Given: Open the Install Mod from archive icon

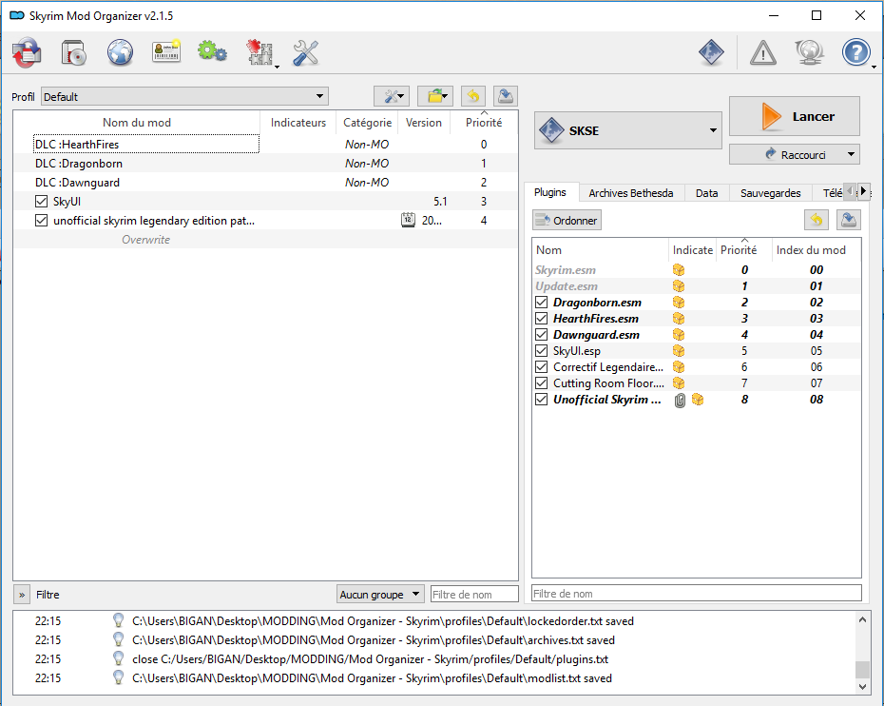Looking at the screenshot, I should (x=74, y=53).
